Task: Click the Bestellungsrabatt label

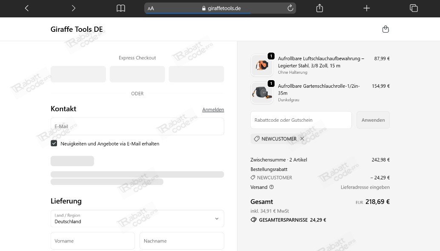Action: tap(269, 170)
